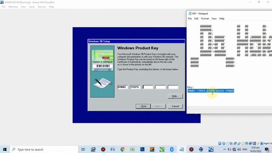This screenshot has height=153, width=272.
Task: Click the fourth product key field
Action: click(161, 87)
